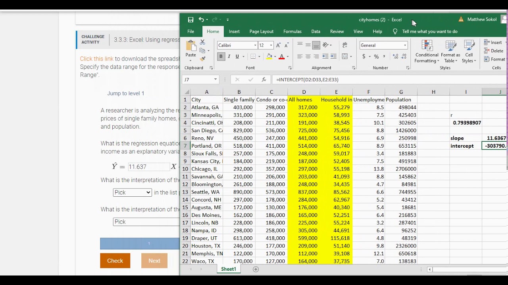Click the Tell me what you want to do box
The width and height of the screenshot is (508, 285).
tap(430, 32)
